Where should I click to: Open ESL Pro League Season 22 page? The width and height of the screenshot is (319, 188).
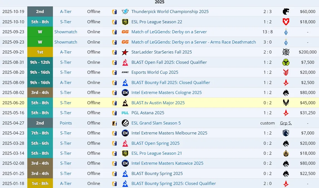coord(157,22)
